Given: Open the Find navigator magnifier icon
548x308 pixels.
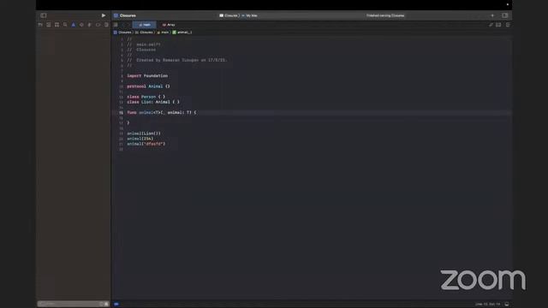Looking at the screenshot, I should click(x=65, y=25).
